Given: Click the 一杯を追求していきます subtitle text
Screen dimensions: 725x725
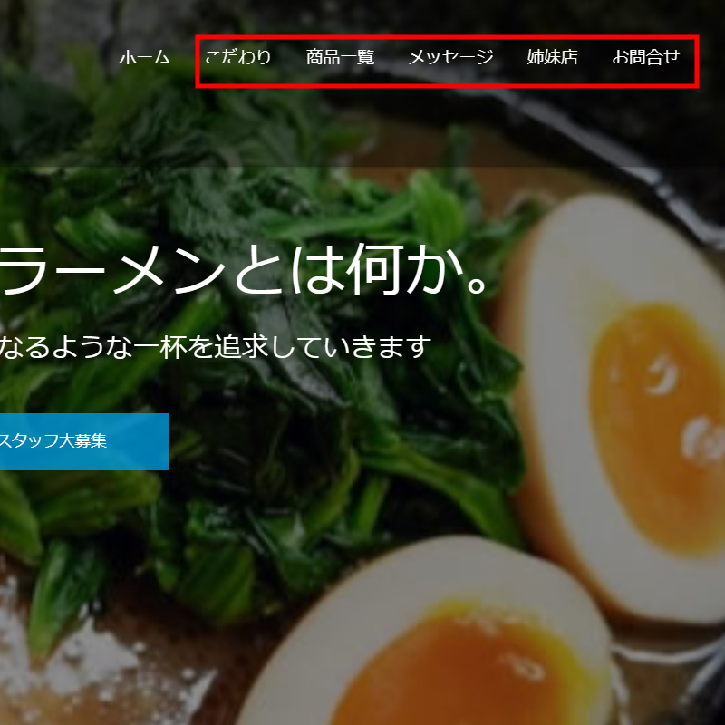Looking at the screenshot, I should [283, 347].
